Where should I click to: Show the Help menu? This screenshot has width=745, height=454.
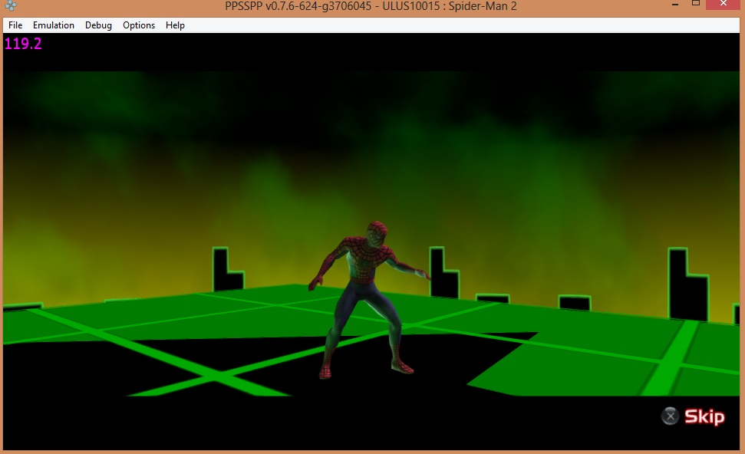175,25
